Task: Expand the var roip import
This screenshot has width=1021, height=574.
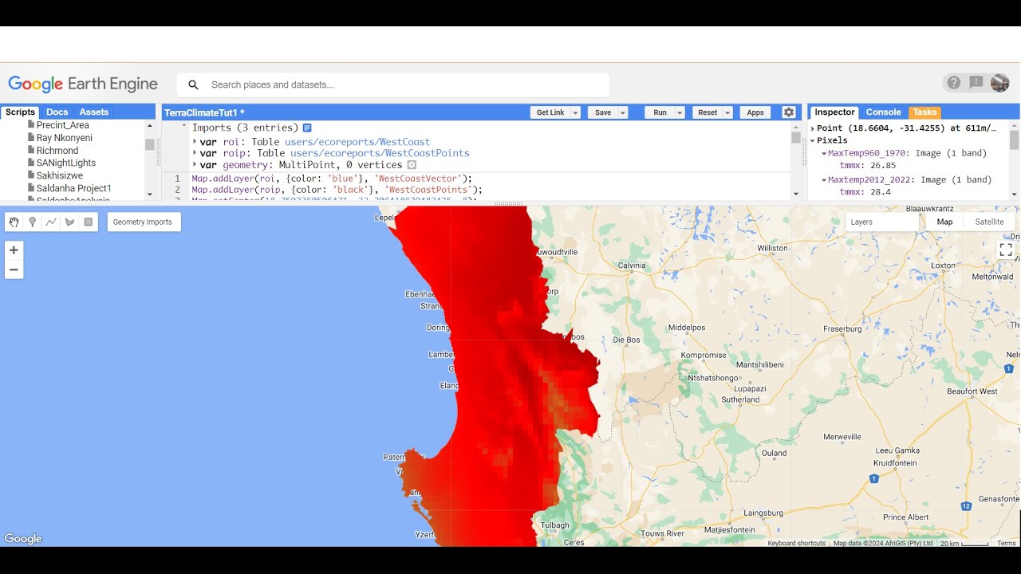Action: (195, 153)
